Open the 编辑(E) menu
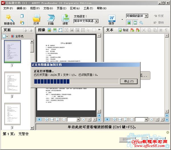Screen dimensions: 171x150 point(21,8)
